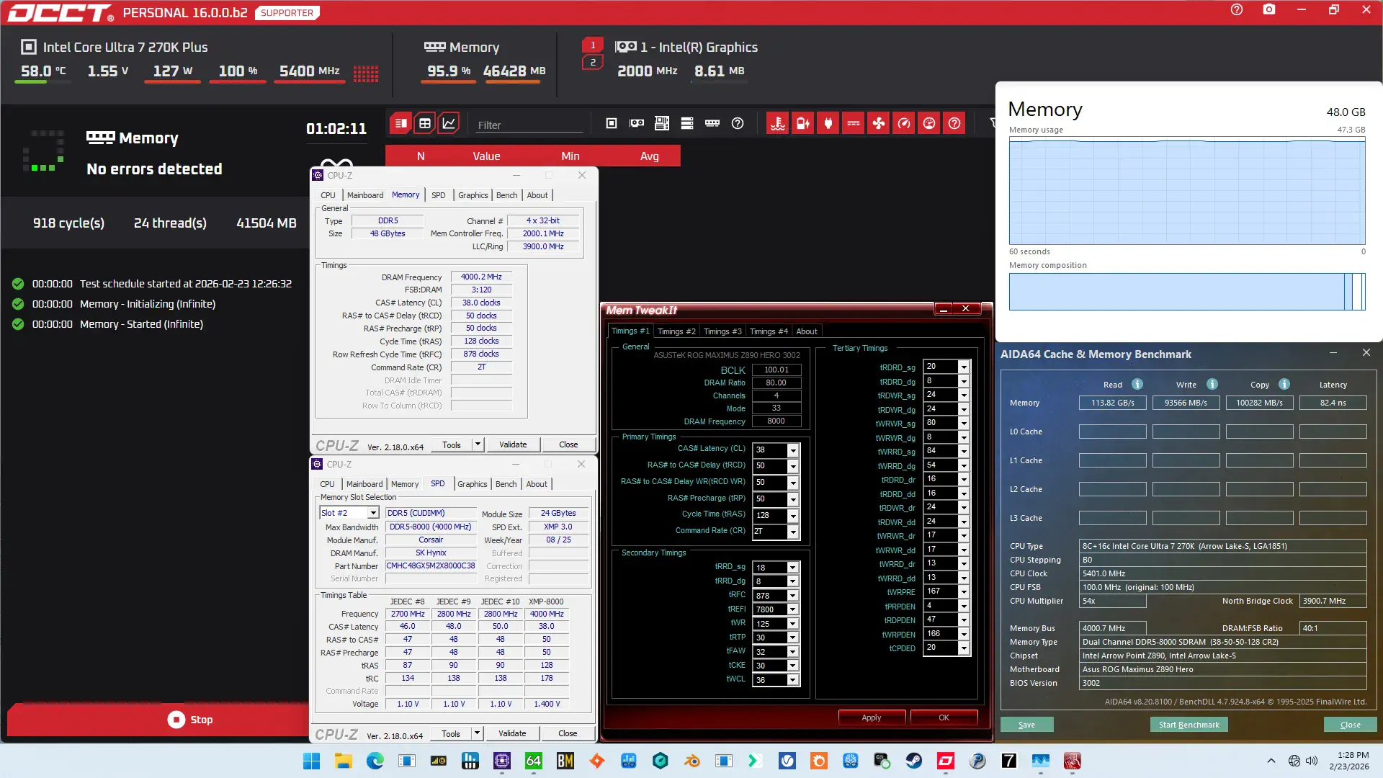Open the Slot #2 dropdown in CPU-Z
This screenshot has height=778, width=1383.
pyautogui.click(x=373, y=513)
